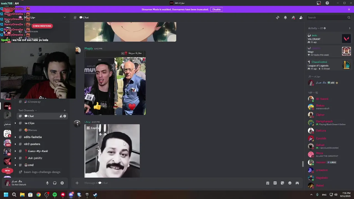Viewport: 354px width, 199px height.
Task: Click the chat scrollbar thumb
Action: (x=303, y=164)
